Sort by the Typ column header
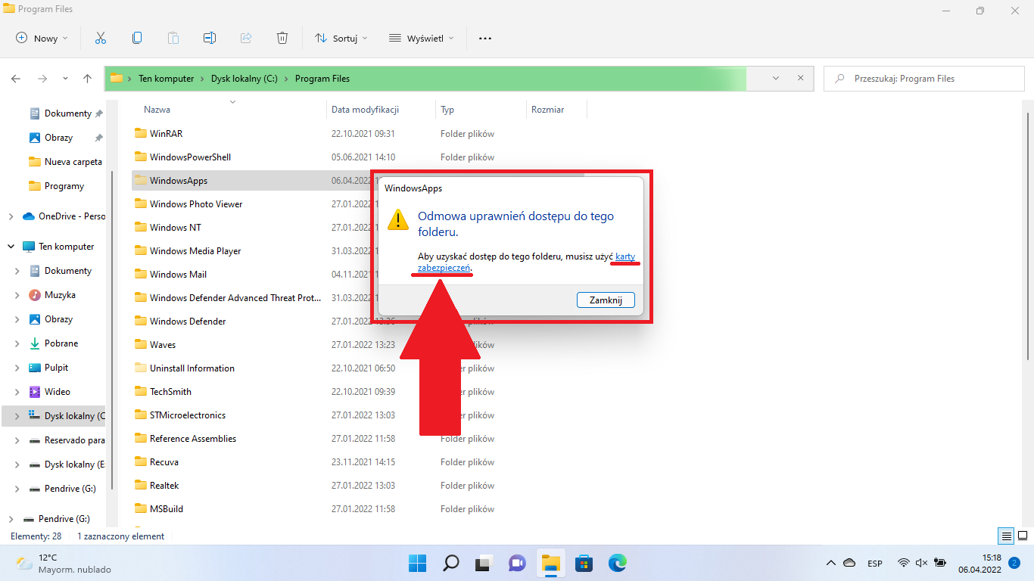 coord(447,110)
